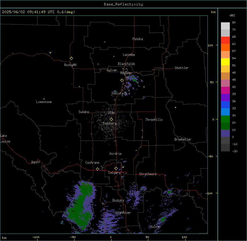The width and height of the screenshot is (247, 241).
Task: Click the dBZ legend heading
Action: 232,15
